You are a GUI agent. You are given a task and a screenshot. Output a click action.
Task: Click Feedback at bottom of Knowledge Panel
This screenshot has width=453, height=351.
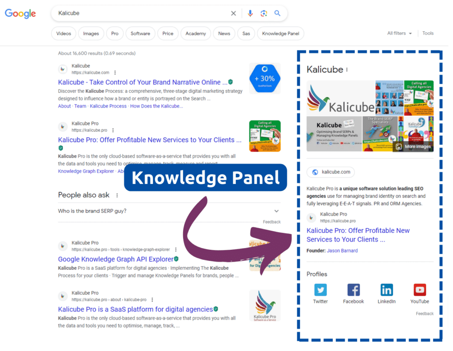425,313
